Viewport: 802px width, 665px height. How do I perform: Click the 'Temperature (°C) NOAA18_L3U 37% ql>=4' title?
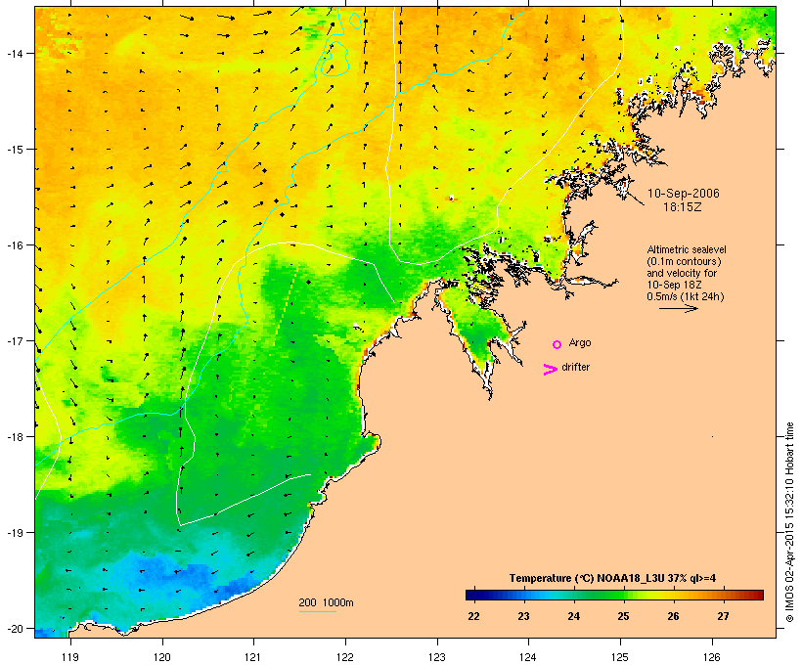click(x=613, y=578)
